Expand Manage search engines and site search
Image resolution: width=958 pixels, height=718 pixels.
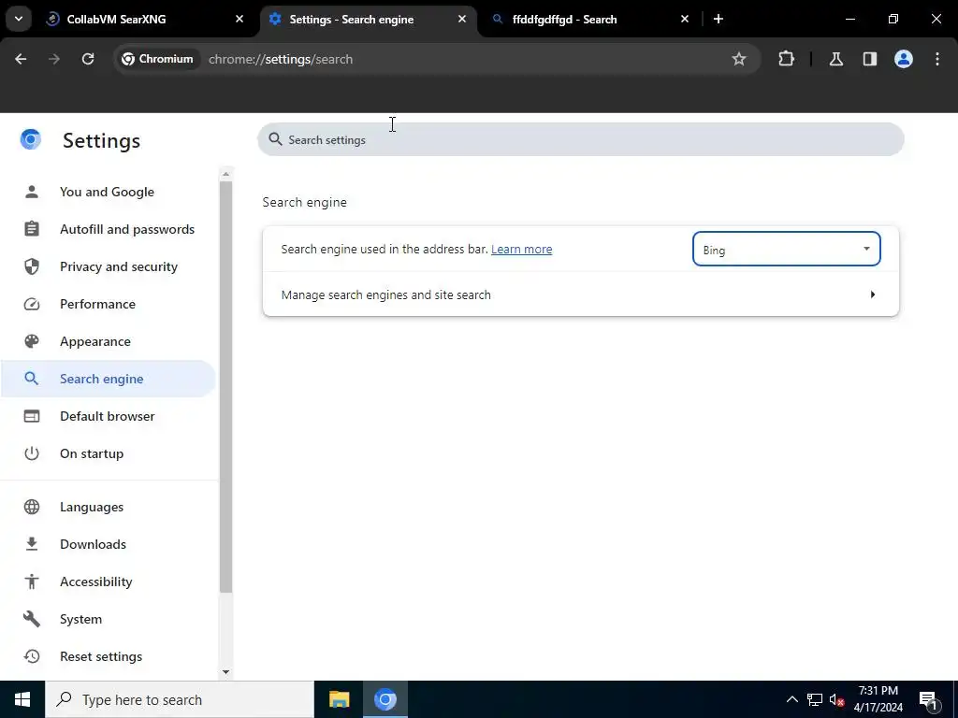pyautogui.click(x=580, y=294)
